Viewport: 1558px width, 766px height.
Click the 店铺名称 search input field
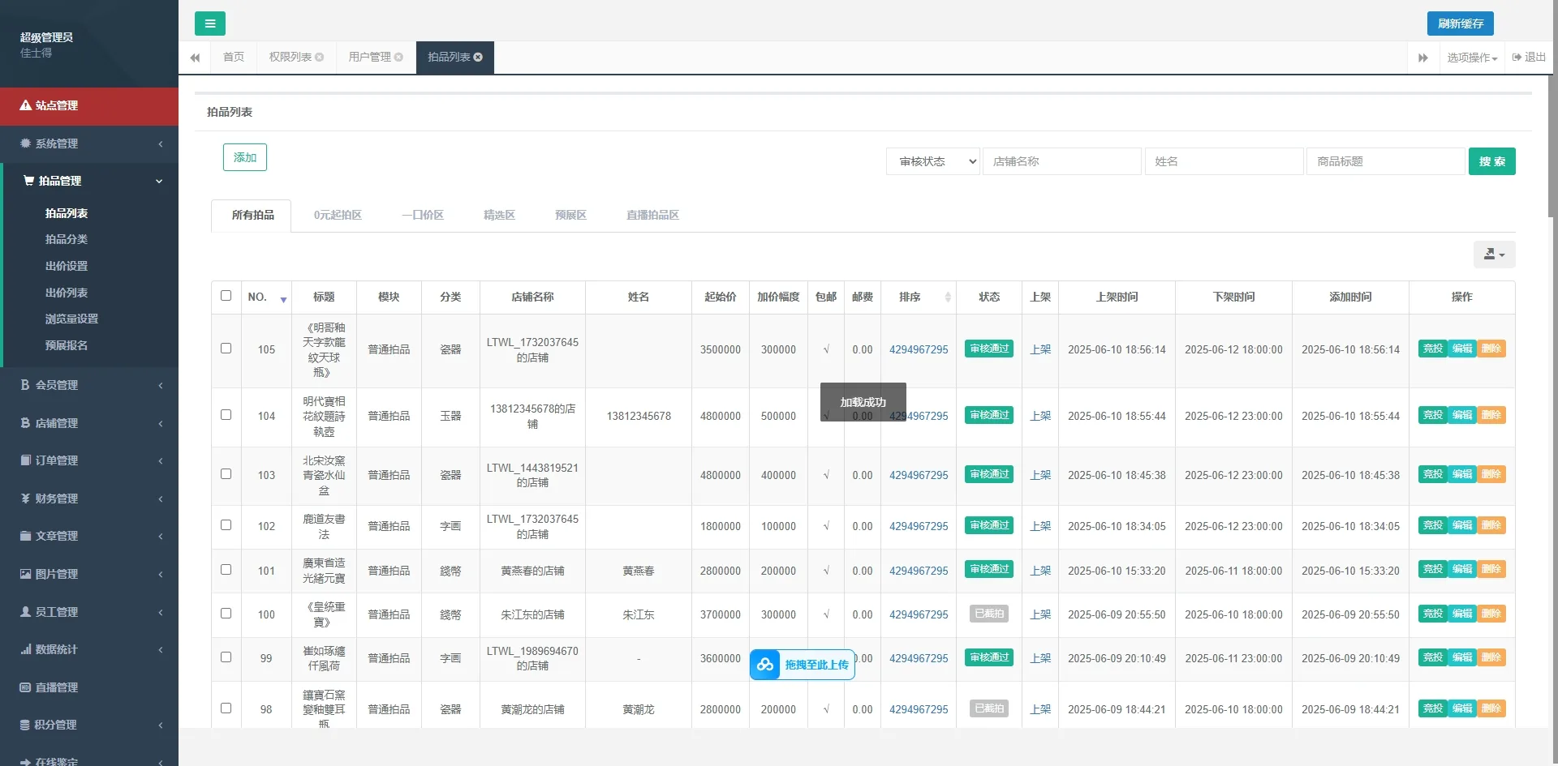click(1061, 161)
